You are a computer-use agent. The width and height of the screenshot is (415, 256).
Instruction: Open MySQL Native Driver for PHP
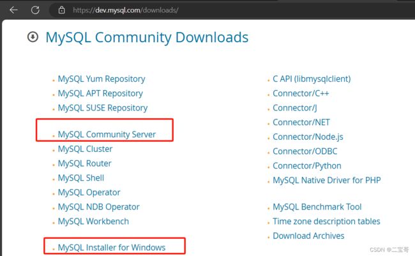point(327,180)
